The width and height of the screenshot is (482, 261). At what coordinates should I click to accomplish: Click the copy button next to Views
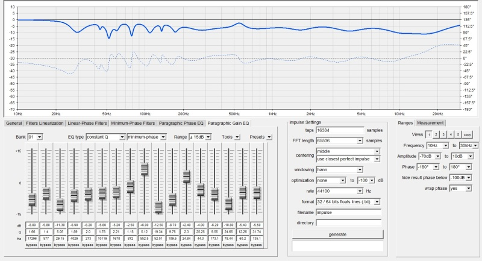point(468,134)
